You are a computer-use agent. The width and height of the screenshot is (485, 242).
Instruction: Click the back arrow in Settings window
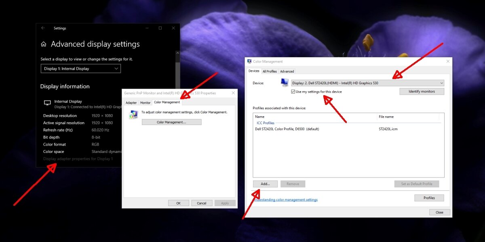(43, 28)
